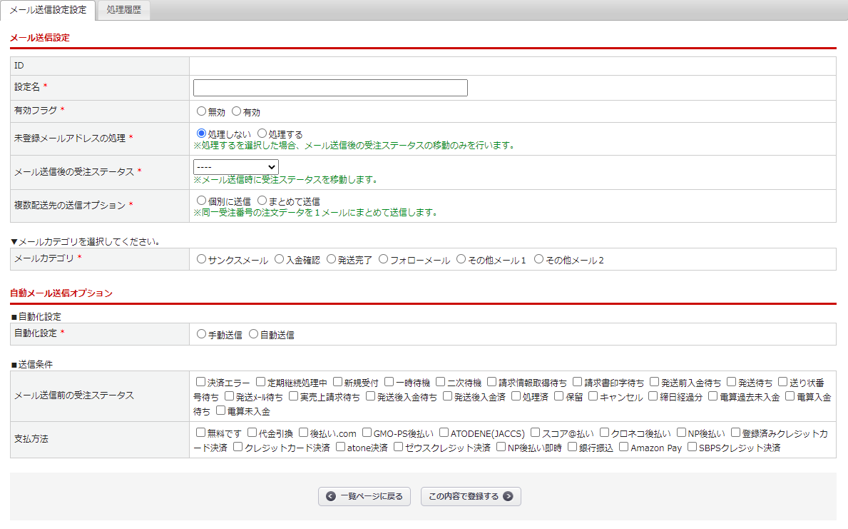Check the 無料です payment checkbox
This screenshot has height=529, width=848.
pyautogui.click(x=200, y=432)
